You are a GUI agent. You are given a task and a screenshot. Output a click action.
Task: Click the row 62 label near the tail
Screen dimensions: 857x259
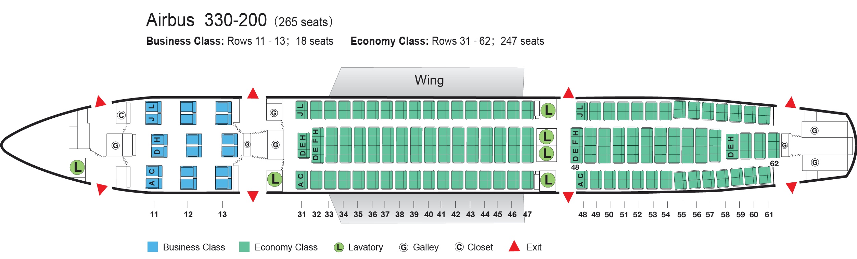coord(774,164)
